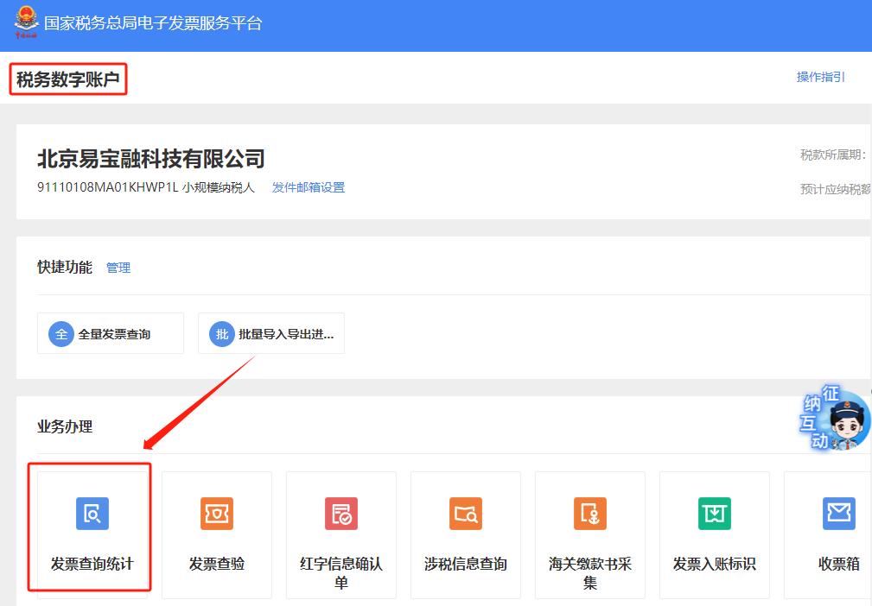Select the 税务数字账户 page title
The image size is (872, 606).
[68, 80]
